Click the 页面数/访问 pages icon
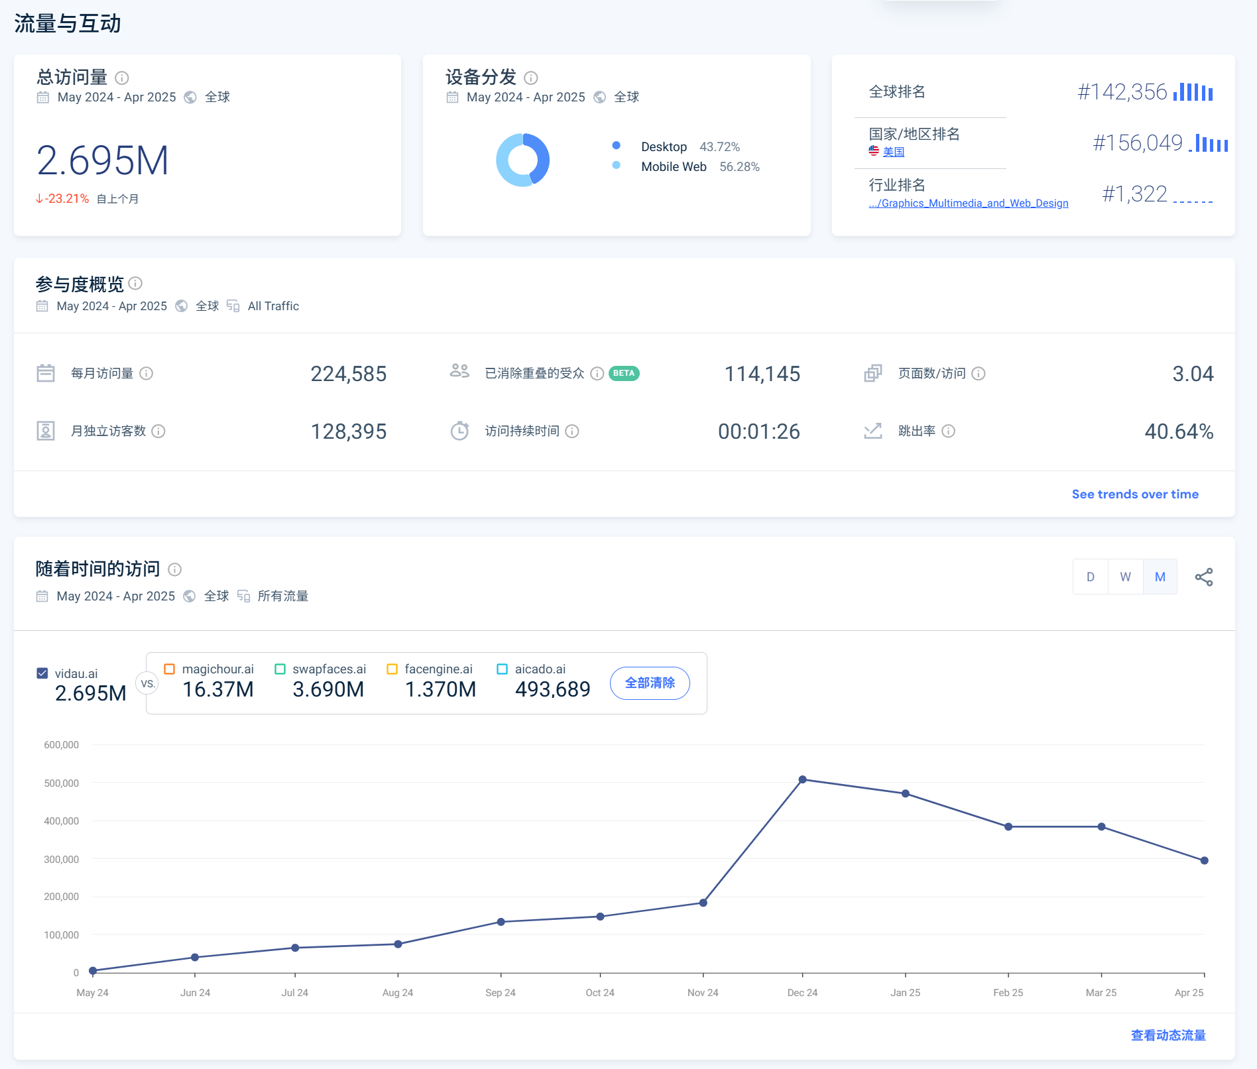The width and height of the screenshot is (1257, 1069). point(873,373)
